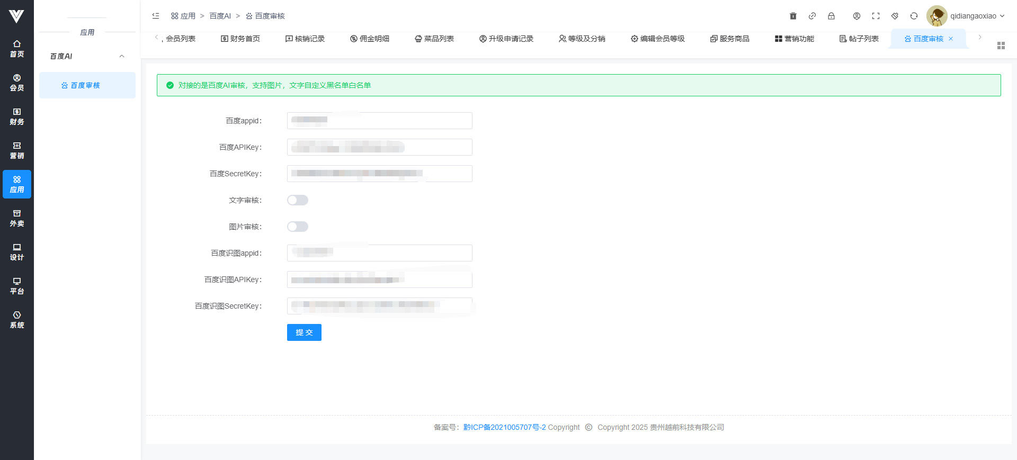Image resolution: width=1017 pixels, height=460 pixels.
Task: Toggle fullscreen mode icon
Action: click(x=876, y=16)
